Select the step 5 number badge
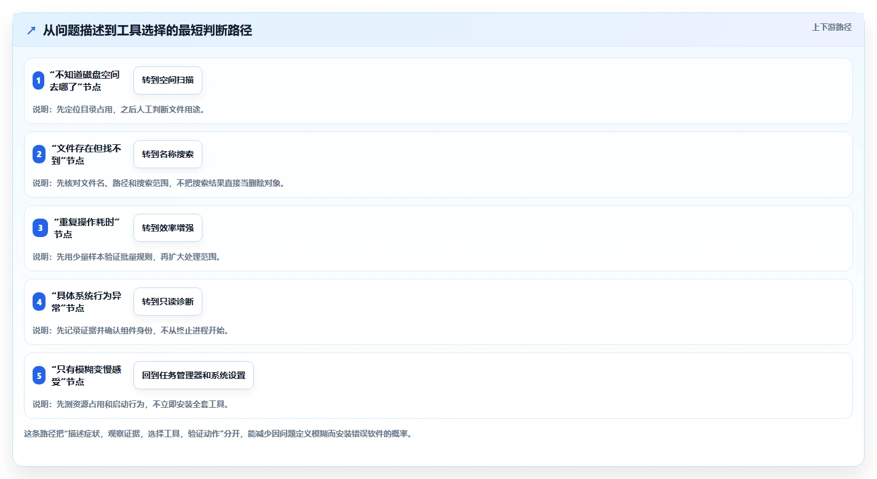877x479 pixels. click(39, 375)
